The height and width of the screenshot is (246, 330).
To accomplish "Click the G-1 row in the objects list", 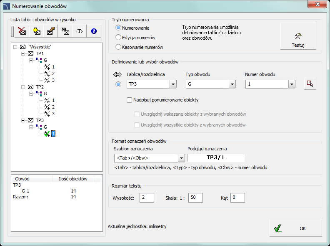I will click(x=57, y=191).
